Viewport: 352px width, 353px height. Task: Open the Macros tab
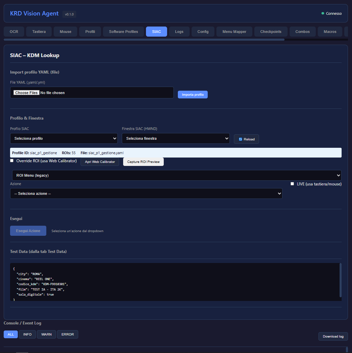click(330, 32)
